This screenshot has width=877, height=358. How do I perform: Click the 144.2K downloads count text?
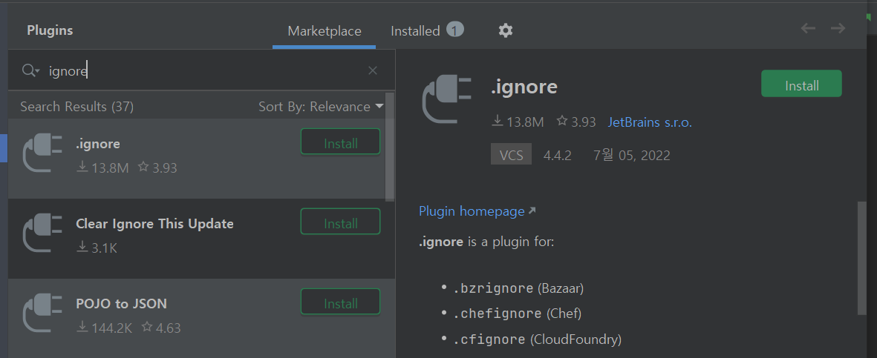pyautogui.click(x=112, y=328)
